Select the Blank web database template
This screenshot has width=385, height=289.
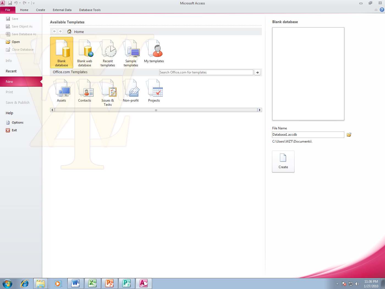(85, 53)
